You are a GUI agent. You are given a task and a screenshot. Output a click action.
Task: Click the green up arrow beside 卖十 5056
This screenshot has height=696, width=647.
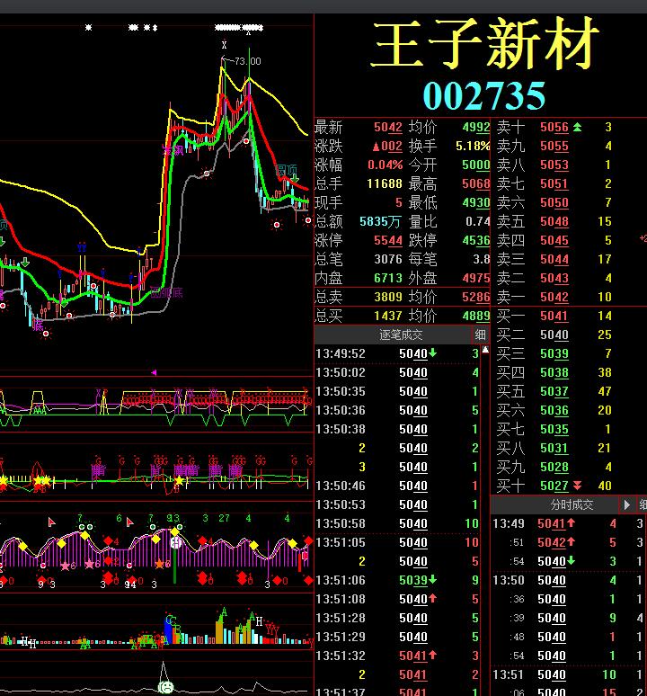tap(577, 128)
